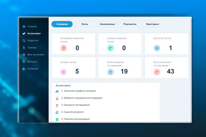
Task: Click the red timer icon in На сегодня назначено тестов
Action: [x=63, y=48]
